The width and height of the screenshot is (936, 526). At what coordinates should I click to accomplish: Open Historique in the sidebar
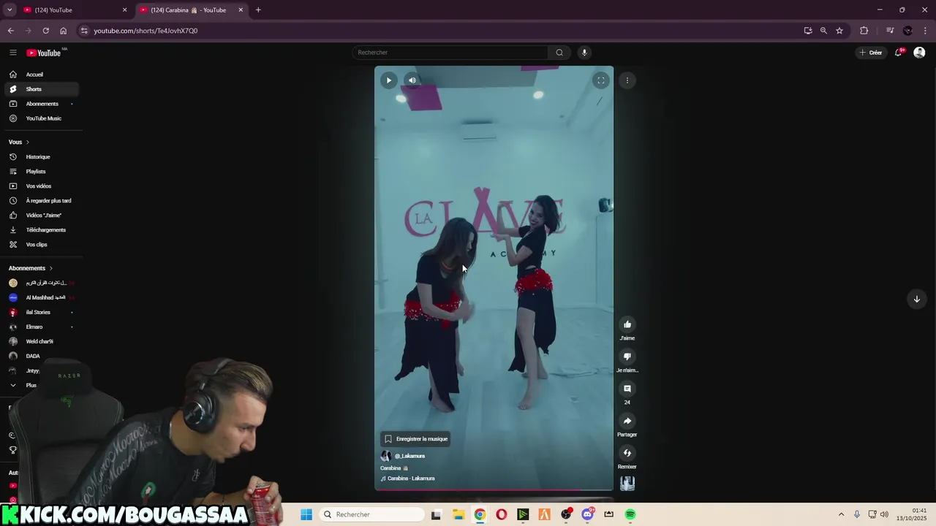42,157
